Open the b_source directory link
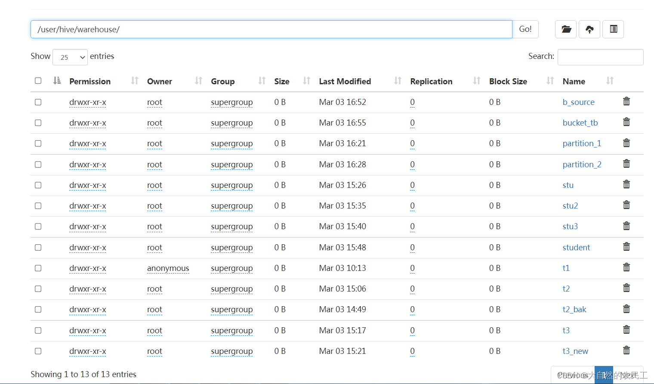Screen dimensions: 654x384 [579, 102]
